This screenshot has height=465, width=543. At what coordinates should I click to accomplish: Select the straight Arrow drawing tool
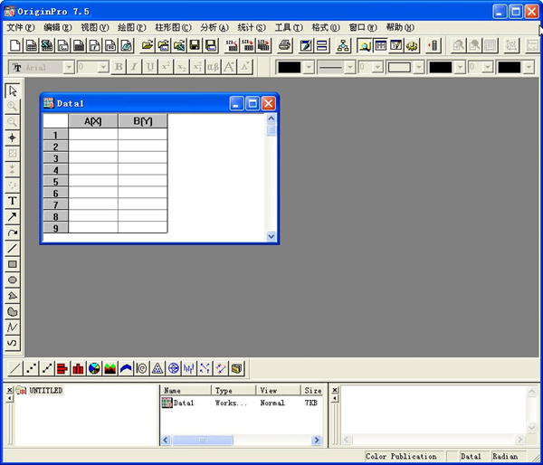(x=13, y=217)
